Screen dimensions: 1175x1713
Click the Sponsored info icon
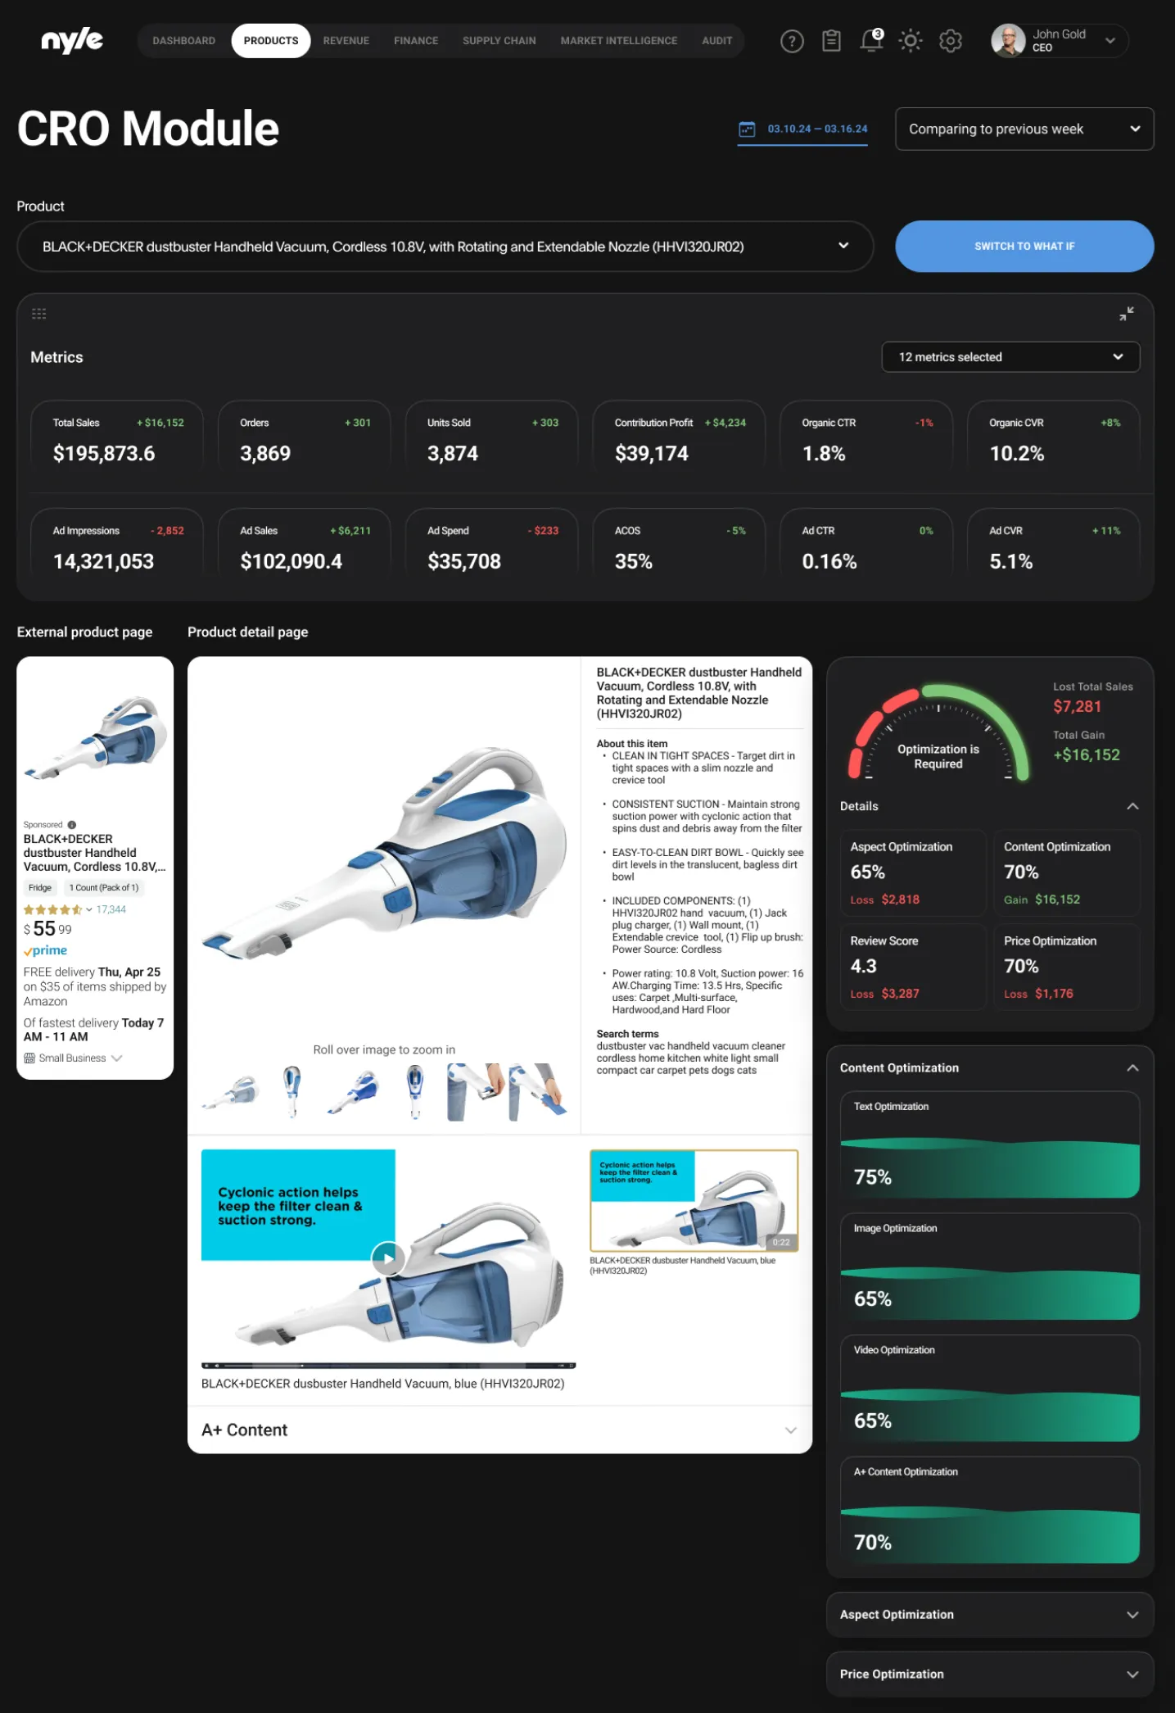pos(72,824)
